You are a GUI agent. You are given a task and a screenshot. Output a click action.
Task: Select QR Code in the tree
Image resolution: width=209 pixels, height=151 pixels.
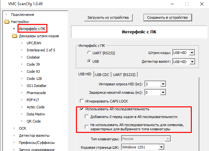pos(34,121)
